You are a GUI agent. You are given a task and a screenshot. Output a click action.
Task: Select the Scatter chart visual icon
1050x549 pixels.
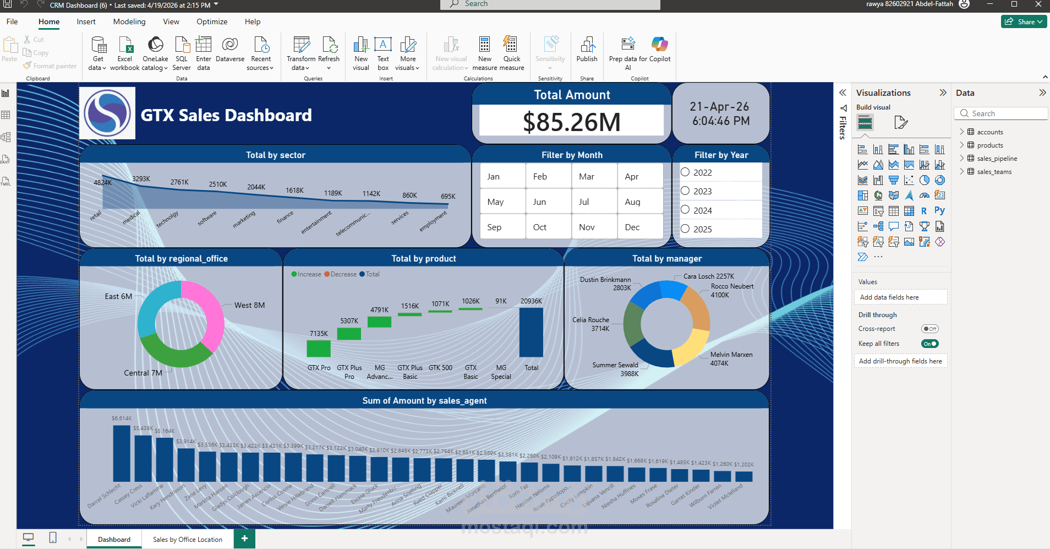(x=909, y=180)
